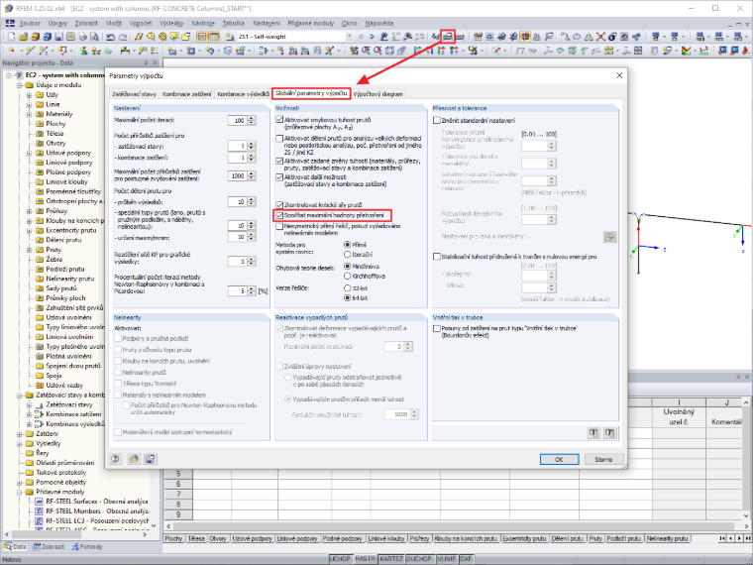Toggle the project navigator panel icon
Viewport: 753px width, 565px height.
pyautogui.click(x=202, y=37)
